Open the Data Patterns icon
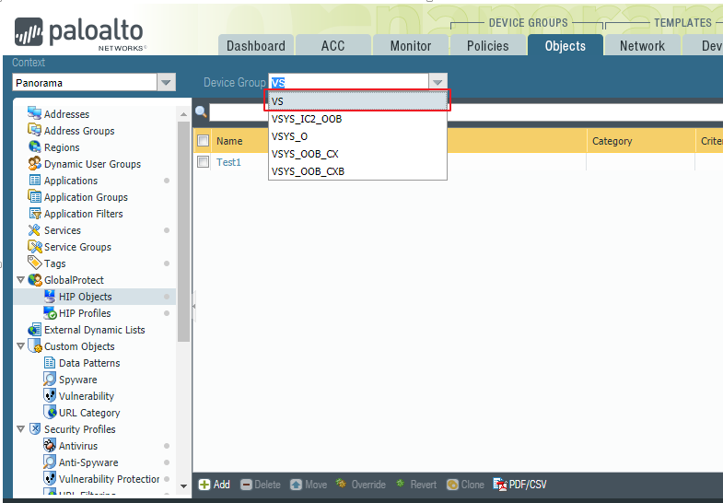Image resolution: width=723 pixels, height=503 pixels. [x=50, y=362]
